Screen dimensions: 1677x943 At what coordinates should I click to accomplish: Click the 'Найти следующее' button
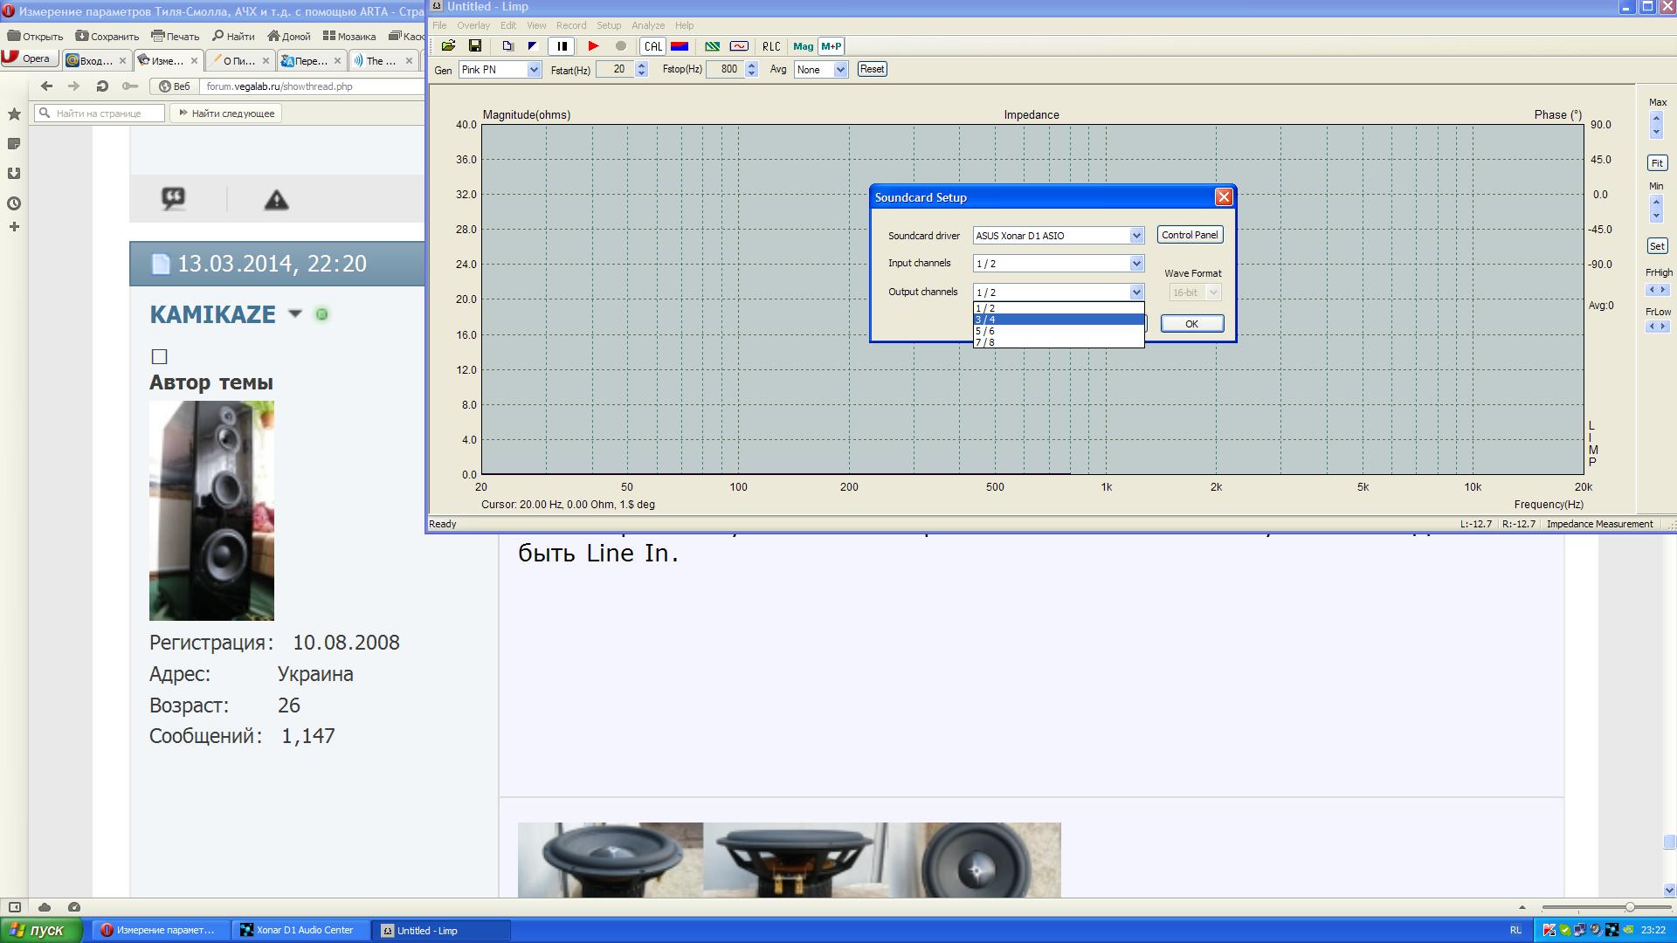click(x=225, y=113)
